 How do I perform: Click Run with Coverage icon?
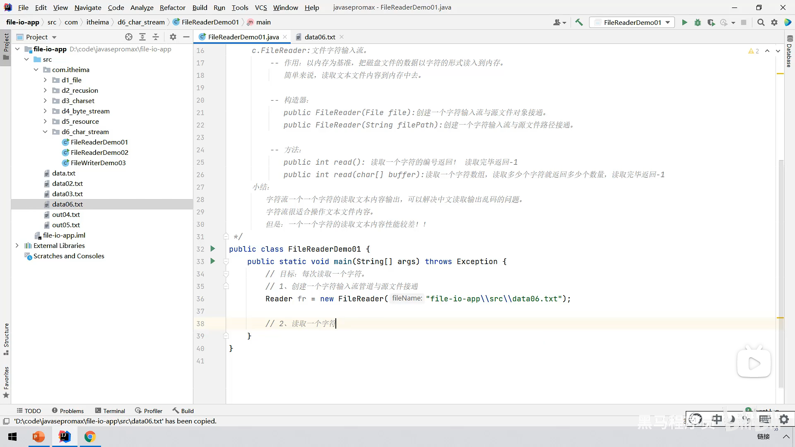coord(711,22)
